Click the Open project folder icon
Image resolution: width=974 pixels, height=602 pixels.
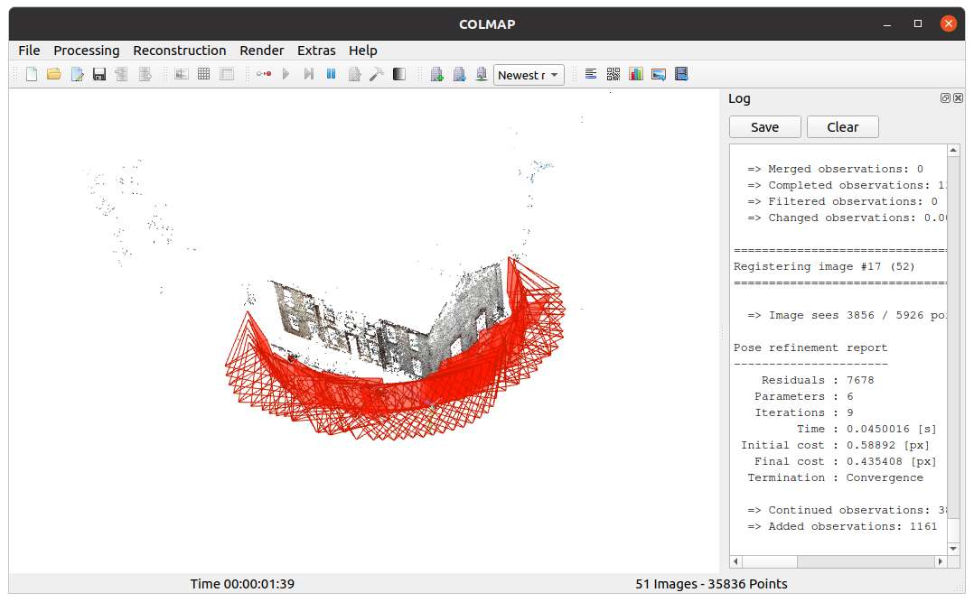(54, 75)
